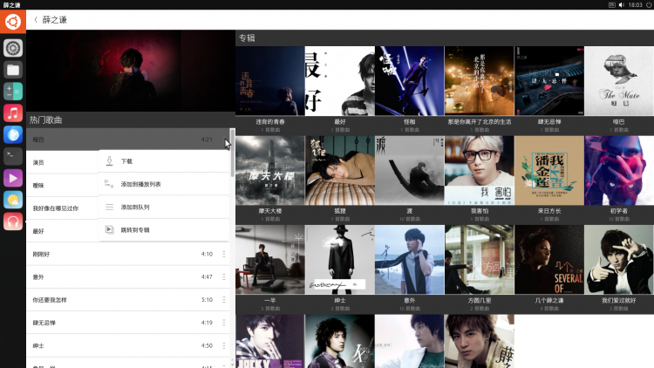This screenshot has width=654, height=368.
Task: Click the 薛之谦 page title
Action: (x=55, y=19)
